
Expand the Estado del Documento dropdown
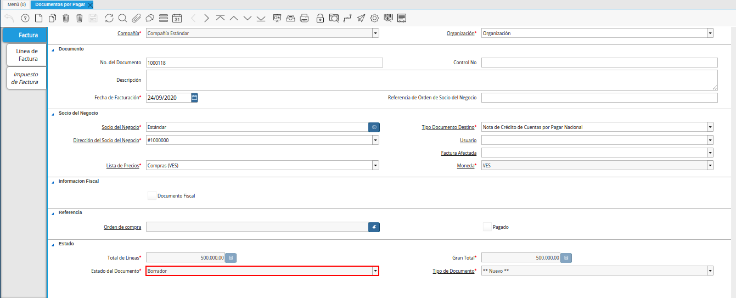pyautogui.click(x=375, y=271)
